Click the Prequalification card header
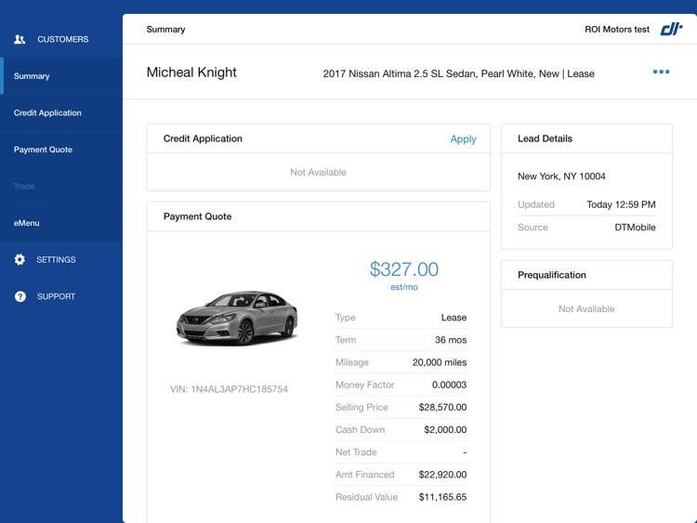This screenshot has height=523, width=697. pos(586,275)
